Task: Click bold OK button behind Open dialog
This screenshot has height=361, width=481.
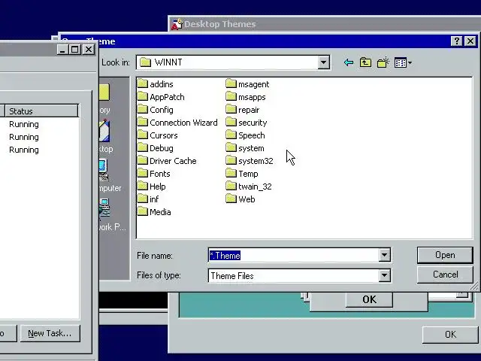Action: point(369,299)
